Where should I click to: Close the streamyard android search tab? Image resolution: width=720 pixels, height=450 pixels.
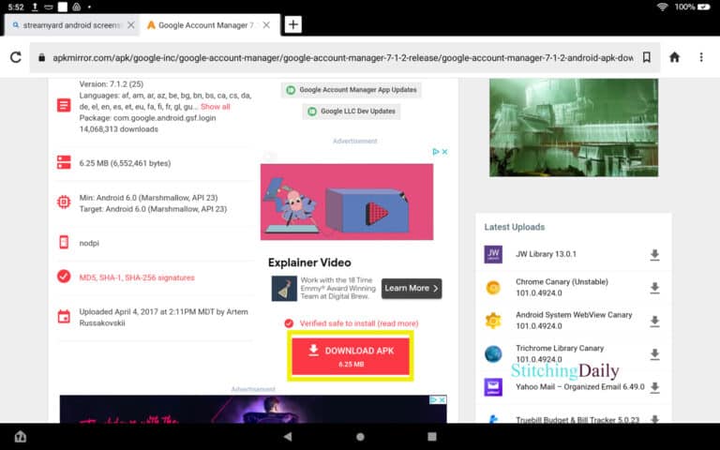[x=131, y=25]
